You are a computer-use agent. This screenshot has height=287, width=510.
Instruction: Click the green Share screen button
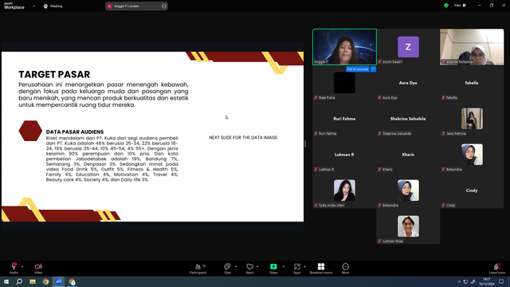273,269
